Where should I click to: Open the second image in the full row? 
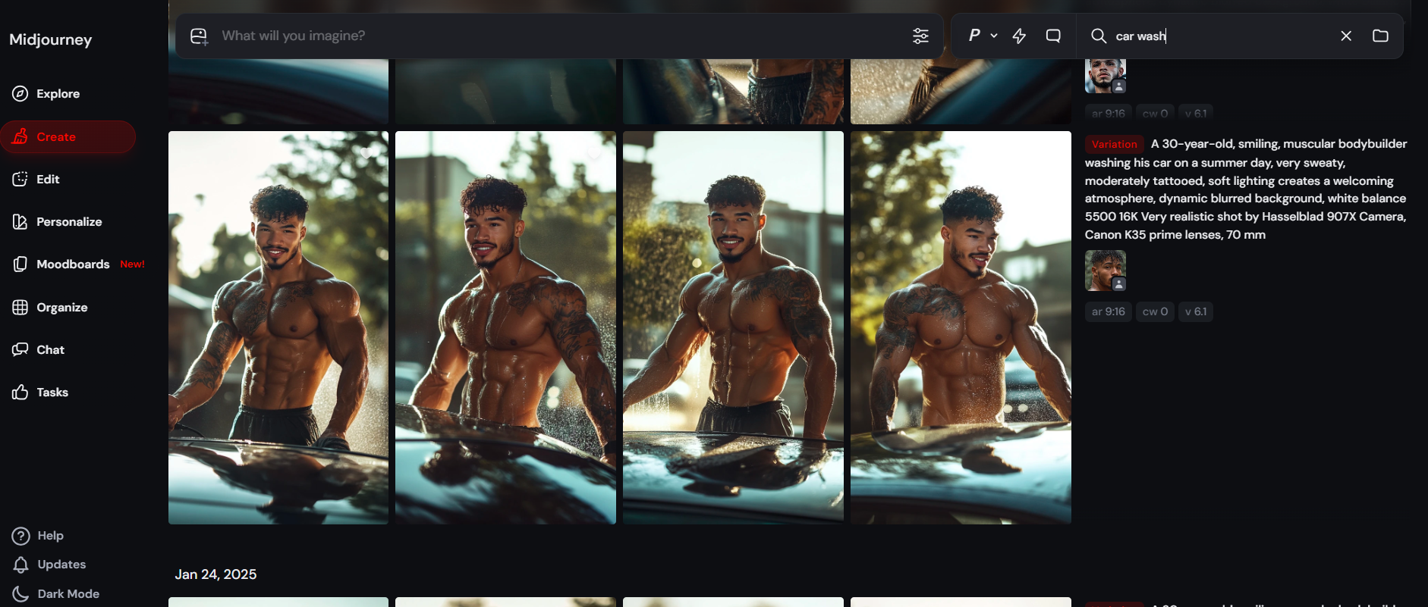tap(505, 327)
